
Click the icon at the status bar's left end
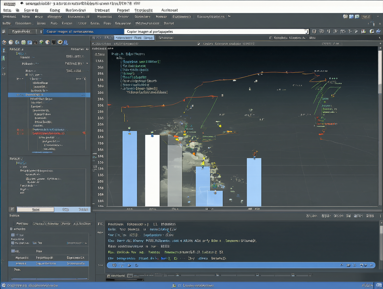pyautogui.click(x=4, y=285)
